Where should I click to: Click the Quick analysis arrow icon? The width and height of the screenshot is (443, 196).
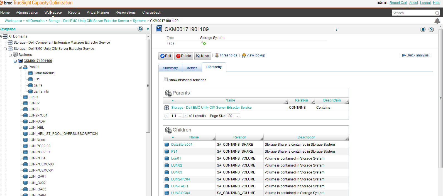(404, 55)
